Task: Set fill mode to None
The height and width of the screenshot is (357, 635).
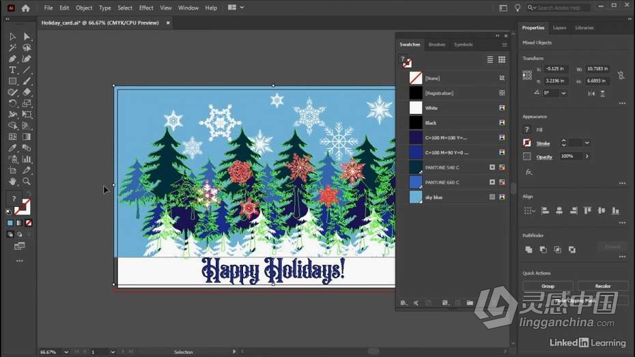Action: [29, 223]
